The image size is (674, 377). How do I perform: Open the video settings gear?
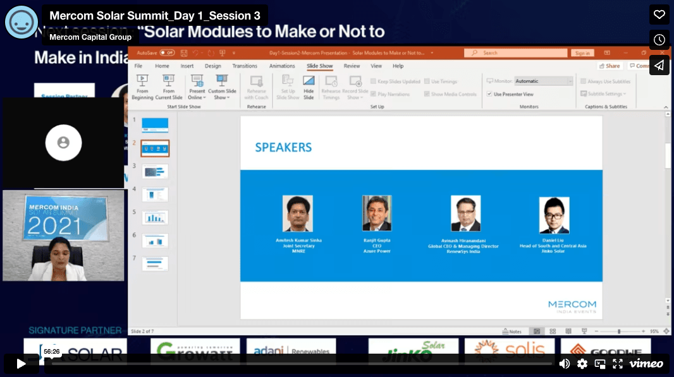(582, 364)
